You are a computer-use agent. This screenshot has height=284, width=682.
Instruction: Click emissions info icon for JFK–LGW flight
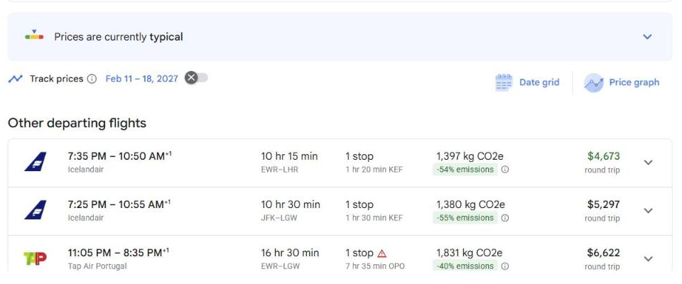point(505,218)
